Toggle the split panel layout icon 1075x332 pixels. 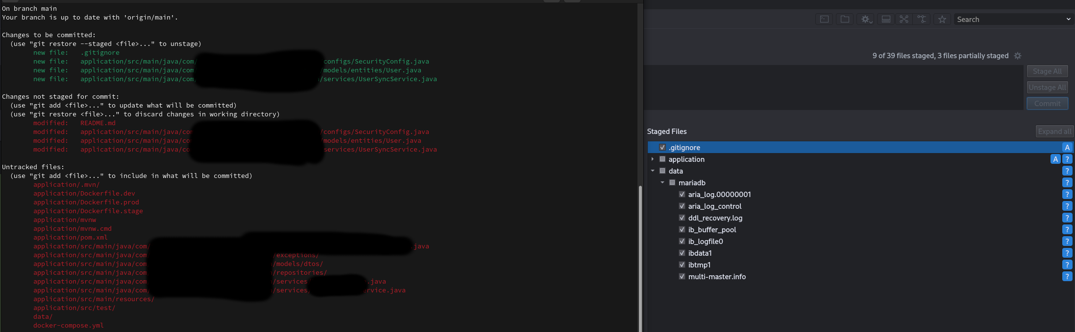pos(886,19)
